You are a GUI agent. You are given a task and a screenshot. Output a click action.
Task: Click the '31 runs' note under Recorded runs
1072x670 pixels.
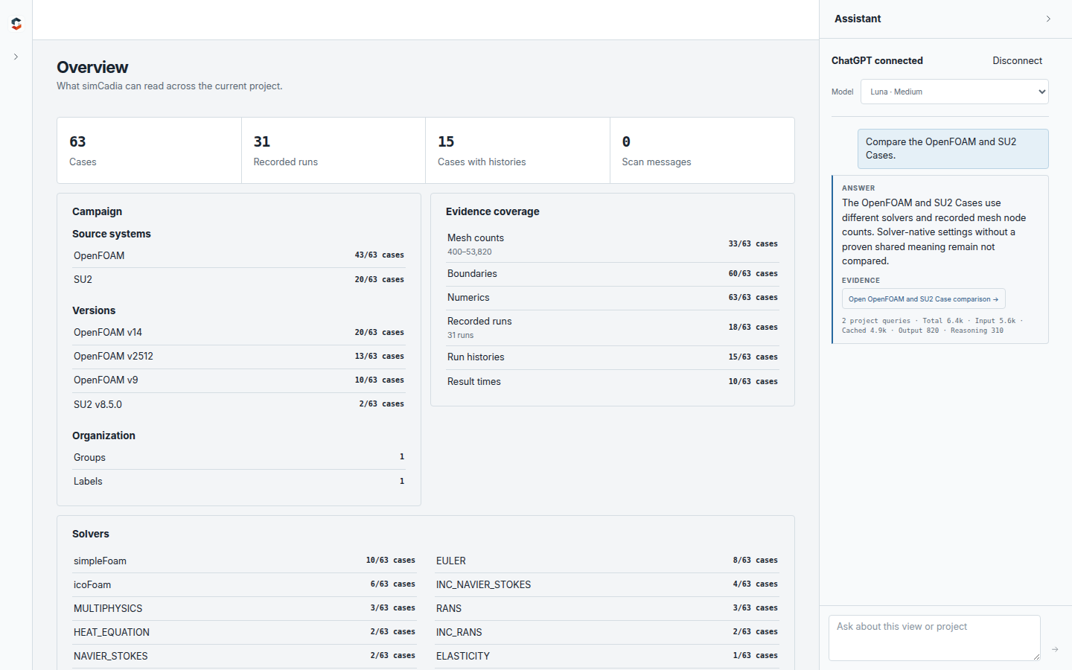click(x=460, y=335)
